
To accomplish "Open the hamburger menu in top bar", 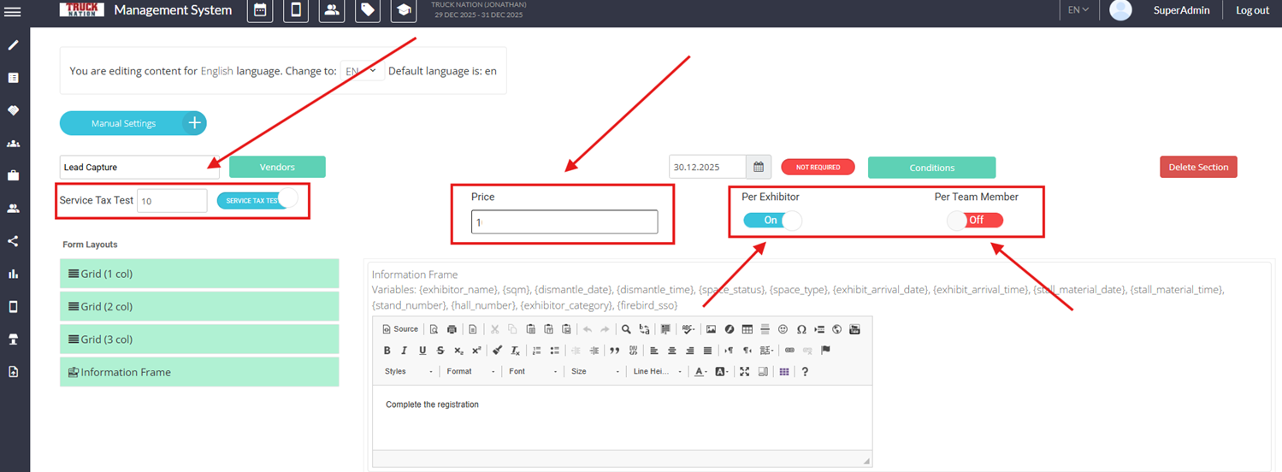I will pos(14,10).
